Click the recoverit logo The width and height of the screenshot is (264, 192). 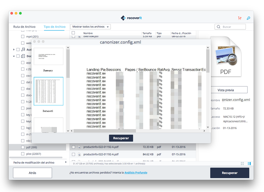coord(131,18)
